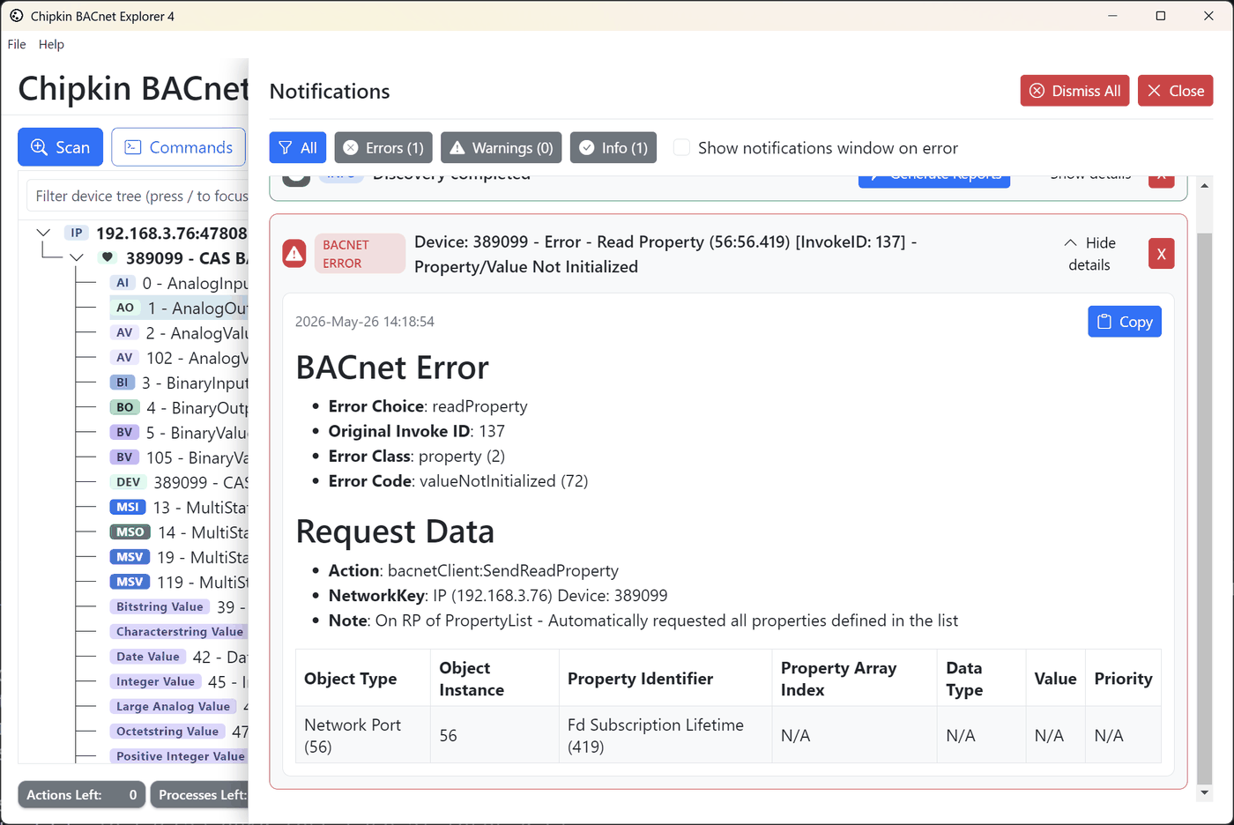Viewport: 1234px width, 825px height.
Task: Click the timestamp 2026-May-26 14:18:54
Action: pos(365,322)
